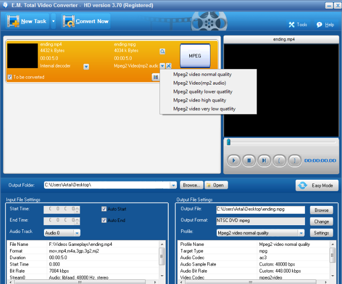Screen dimensions: 342x284
Task: Open the Tools menu
Action: click(298, 25)
